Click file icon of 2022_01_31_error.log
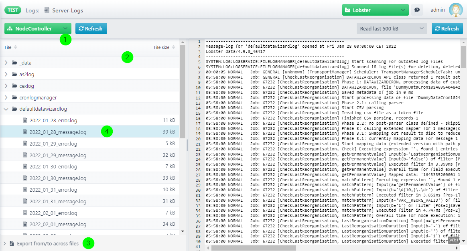Image resolution: width=467 pixels, height=251 pixels. 25,189
